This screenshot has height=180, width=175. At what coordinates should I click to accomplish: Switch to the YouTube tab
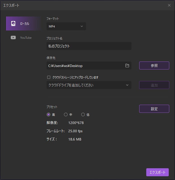click(24, 37)
